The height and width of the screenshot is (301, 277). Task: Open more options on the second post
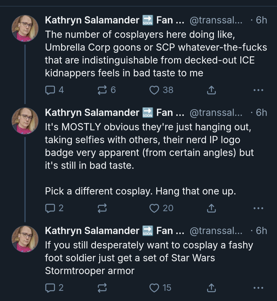pos(258,208)
